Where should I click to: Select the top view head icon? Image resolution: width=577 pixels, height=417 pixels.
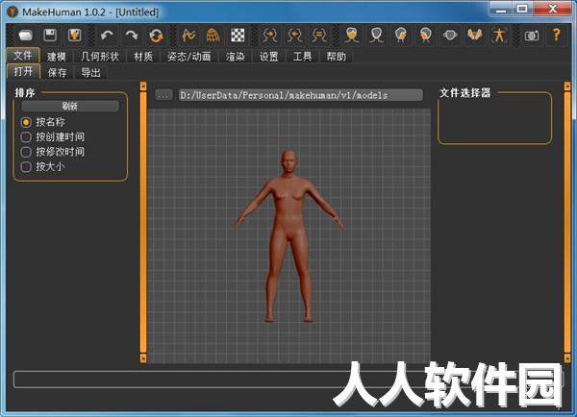point(450,36)
